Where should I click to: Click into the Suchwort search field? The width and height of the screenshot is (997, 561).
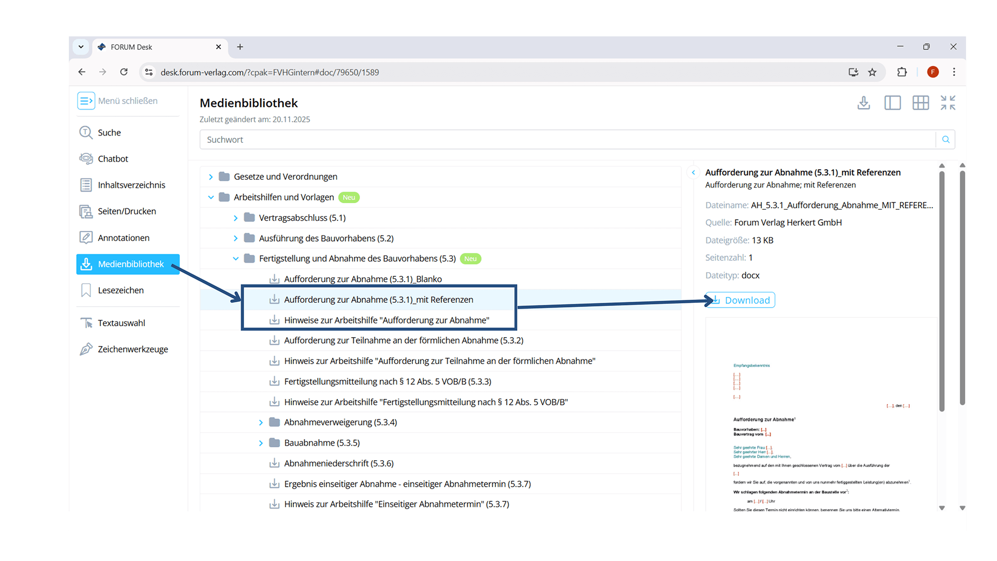tap(566, 140)
